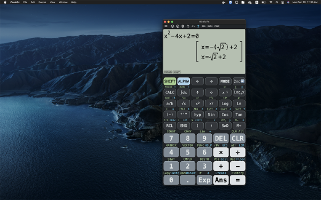321x200 pixels.
Task: Toggle the MATH display mode indicator
Action: [x=210, y=26]
